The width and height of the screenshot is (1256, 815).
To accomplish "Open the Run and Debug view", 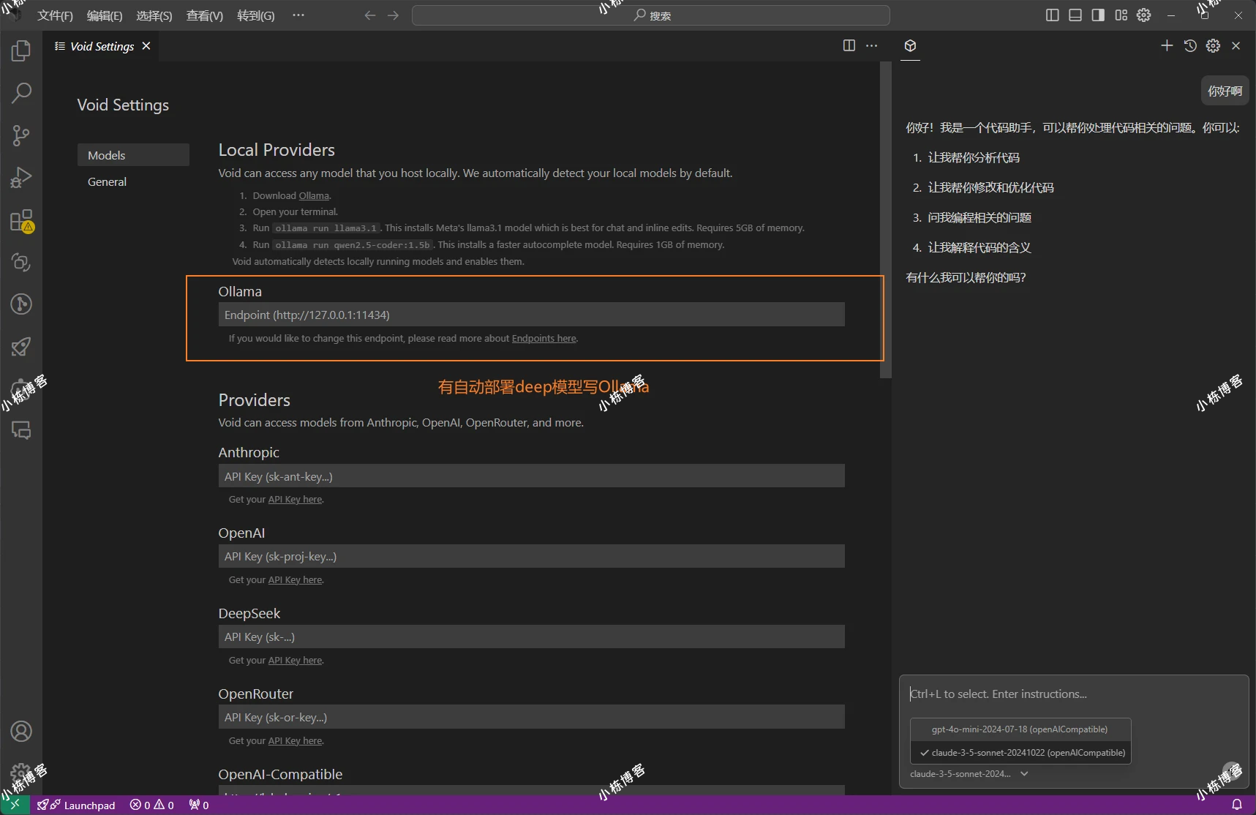I will [x=21, y=178].
